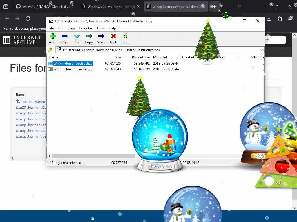Go up one folder level in 7-Zip
Screen dimensions: 297x222
coord(50,50)
